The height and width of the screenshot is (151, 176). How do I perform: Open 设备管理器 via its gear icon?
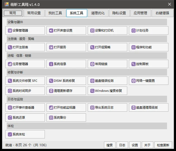(x=10, y=30)
